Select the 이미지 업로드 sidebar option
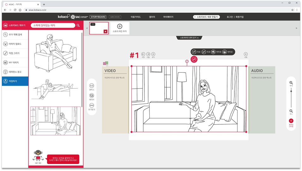Viewport: 302px width, 171px height. pyautogui.click(x=15, y=44)
